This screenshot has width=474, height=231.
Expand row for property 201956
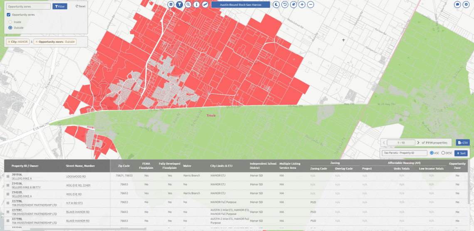click(8, 176)
